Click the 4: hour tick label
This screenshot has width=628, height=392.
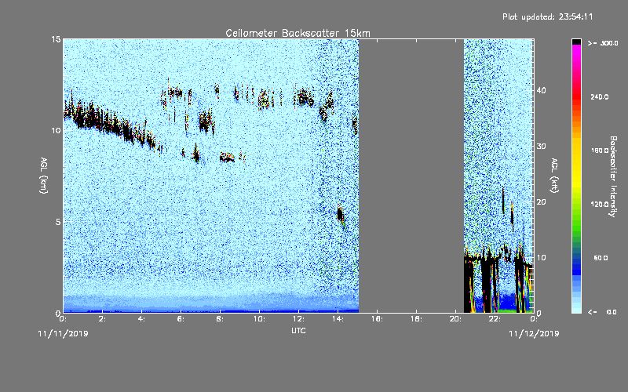pyautogui.click(x=142, y=319)
